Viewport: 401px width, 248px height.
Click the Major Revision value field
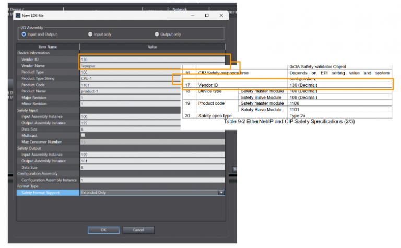[131, 97]
